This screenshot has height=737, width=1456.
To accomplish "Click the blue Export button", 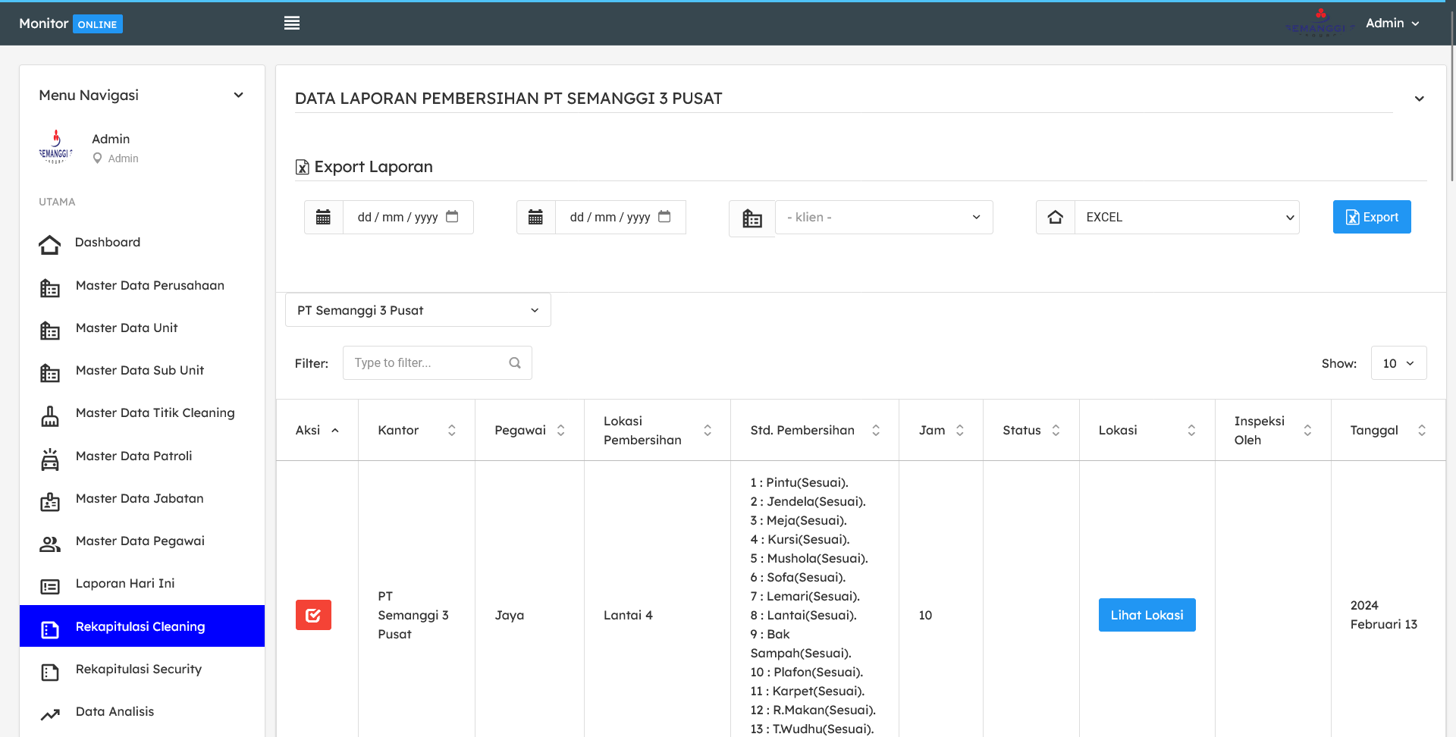I will (1372, 218).
